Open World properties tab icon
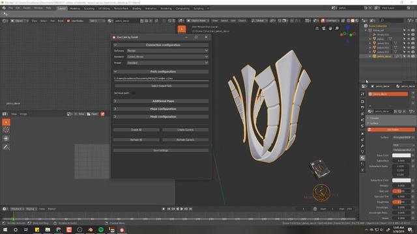 (x=362, y=126)
